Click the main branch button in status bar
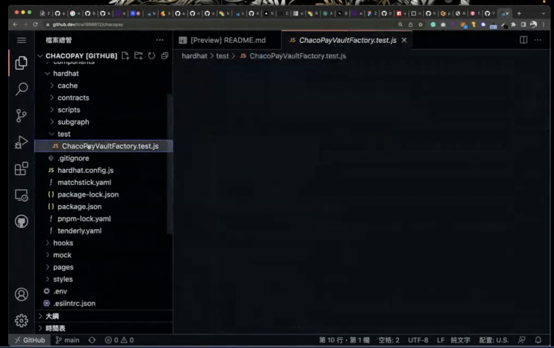 click(x=68, y=340)
